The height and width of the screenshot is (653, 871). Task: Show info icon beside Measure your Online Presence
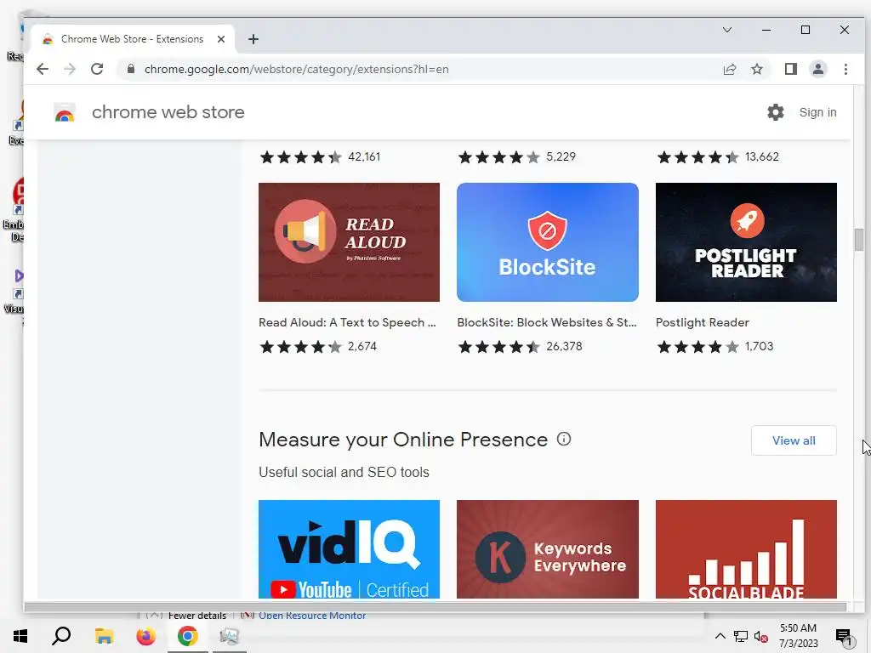(564, 440)
